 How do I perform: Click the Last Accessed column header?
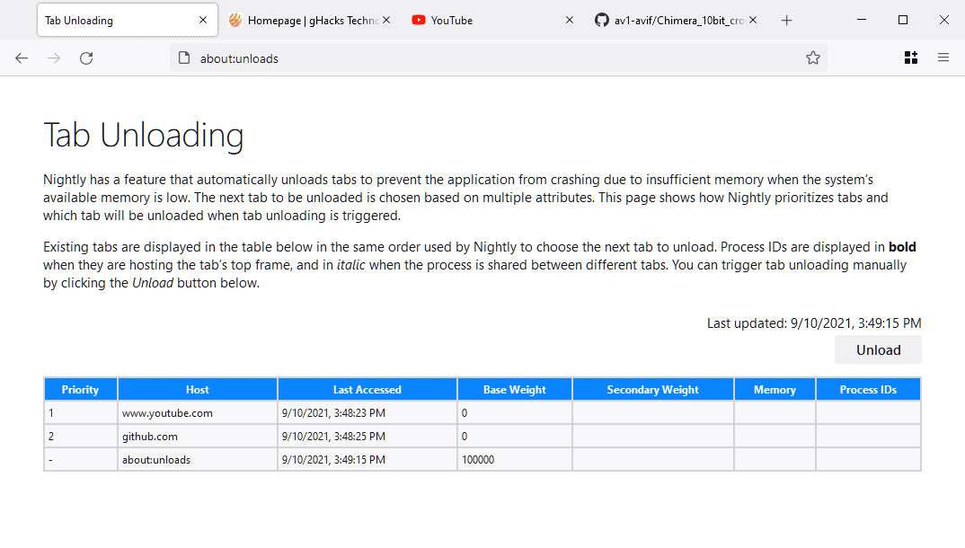pyautogui.click(x=367, y=390)
